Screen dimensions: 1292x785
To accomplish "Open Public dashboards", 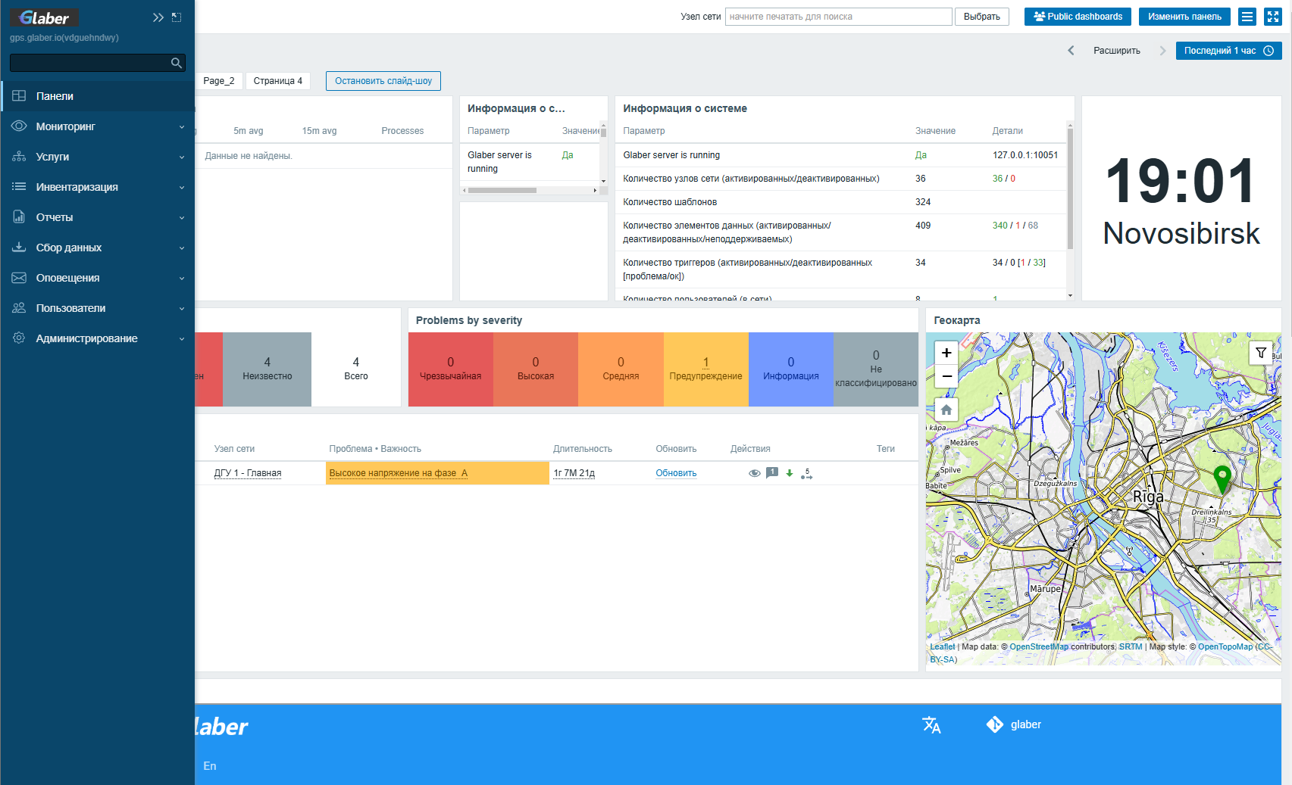I will [x=1078, y=17].
